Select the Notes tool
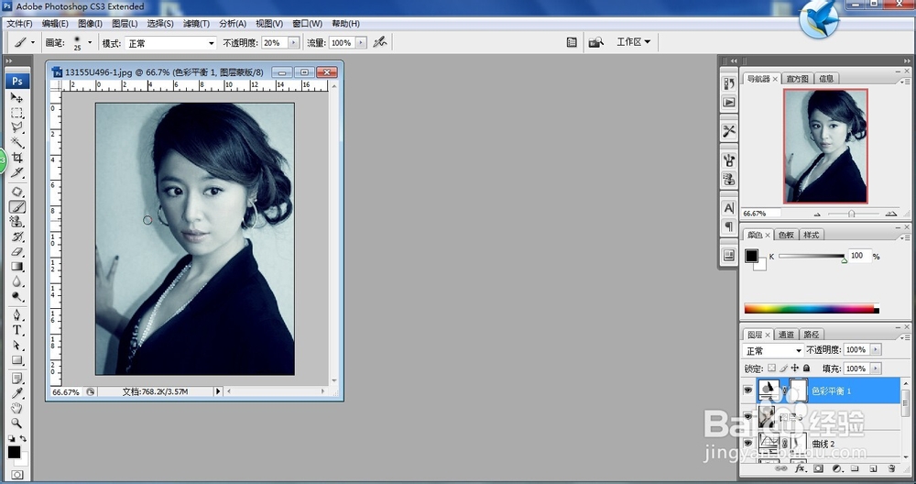 [16, 379]
